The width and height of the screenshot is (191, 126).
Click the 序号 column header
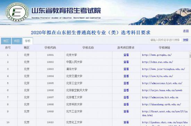click(8, 48)
